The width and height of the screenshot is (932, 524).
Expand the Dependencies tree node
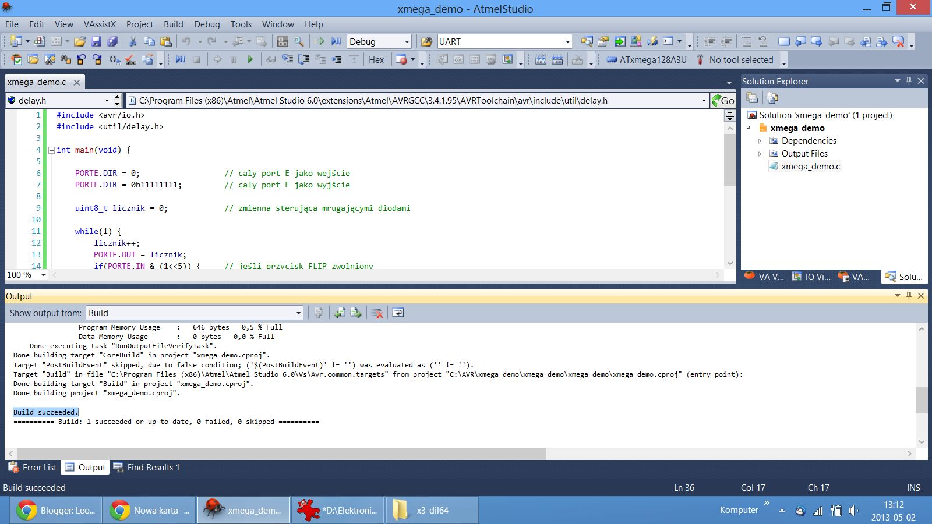pyautogui.click(x=760, y=141)
